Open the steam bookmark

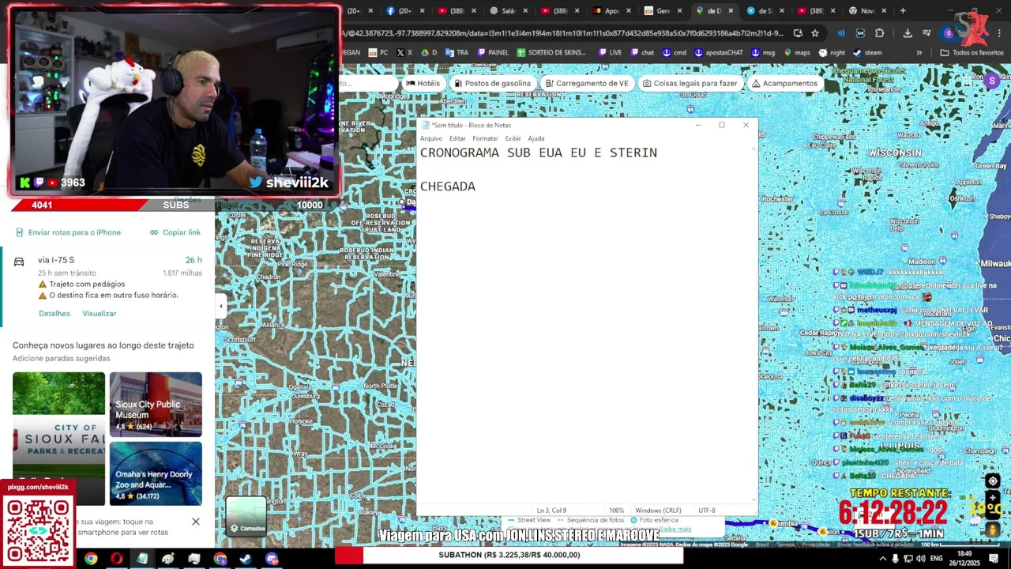pos(867,53)
